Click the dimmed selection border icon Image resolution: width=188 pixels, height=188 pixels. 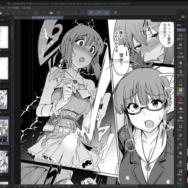pos(82,13)
